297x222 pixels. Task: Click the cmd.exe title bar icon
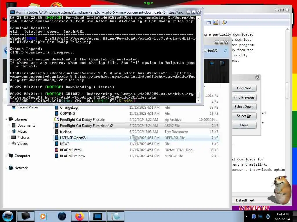click(12, 12)
